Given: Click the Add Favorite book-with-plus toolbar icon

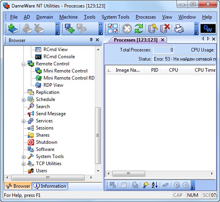Looking at the screenshot, I should point(13,29).
